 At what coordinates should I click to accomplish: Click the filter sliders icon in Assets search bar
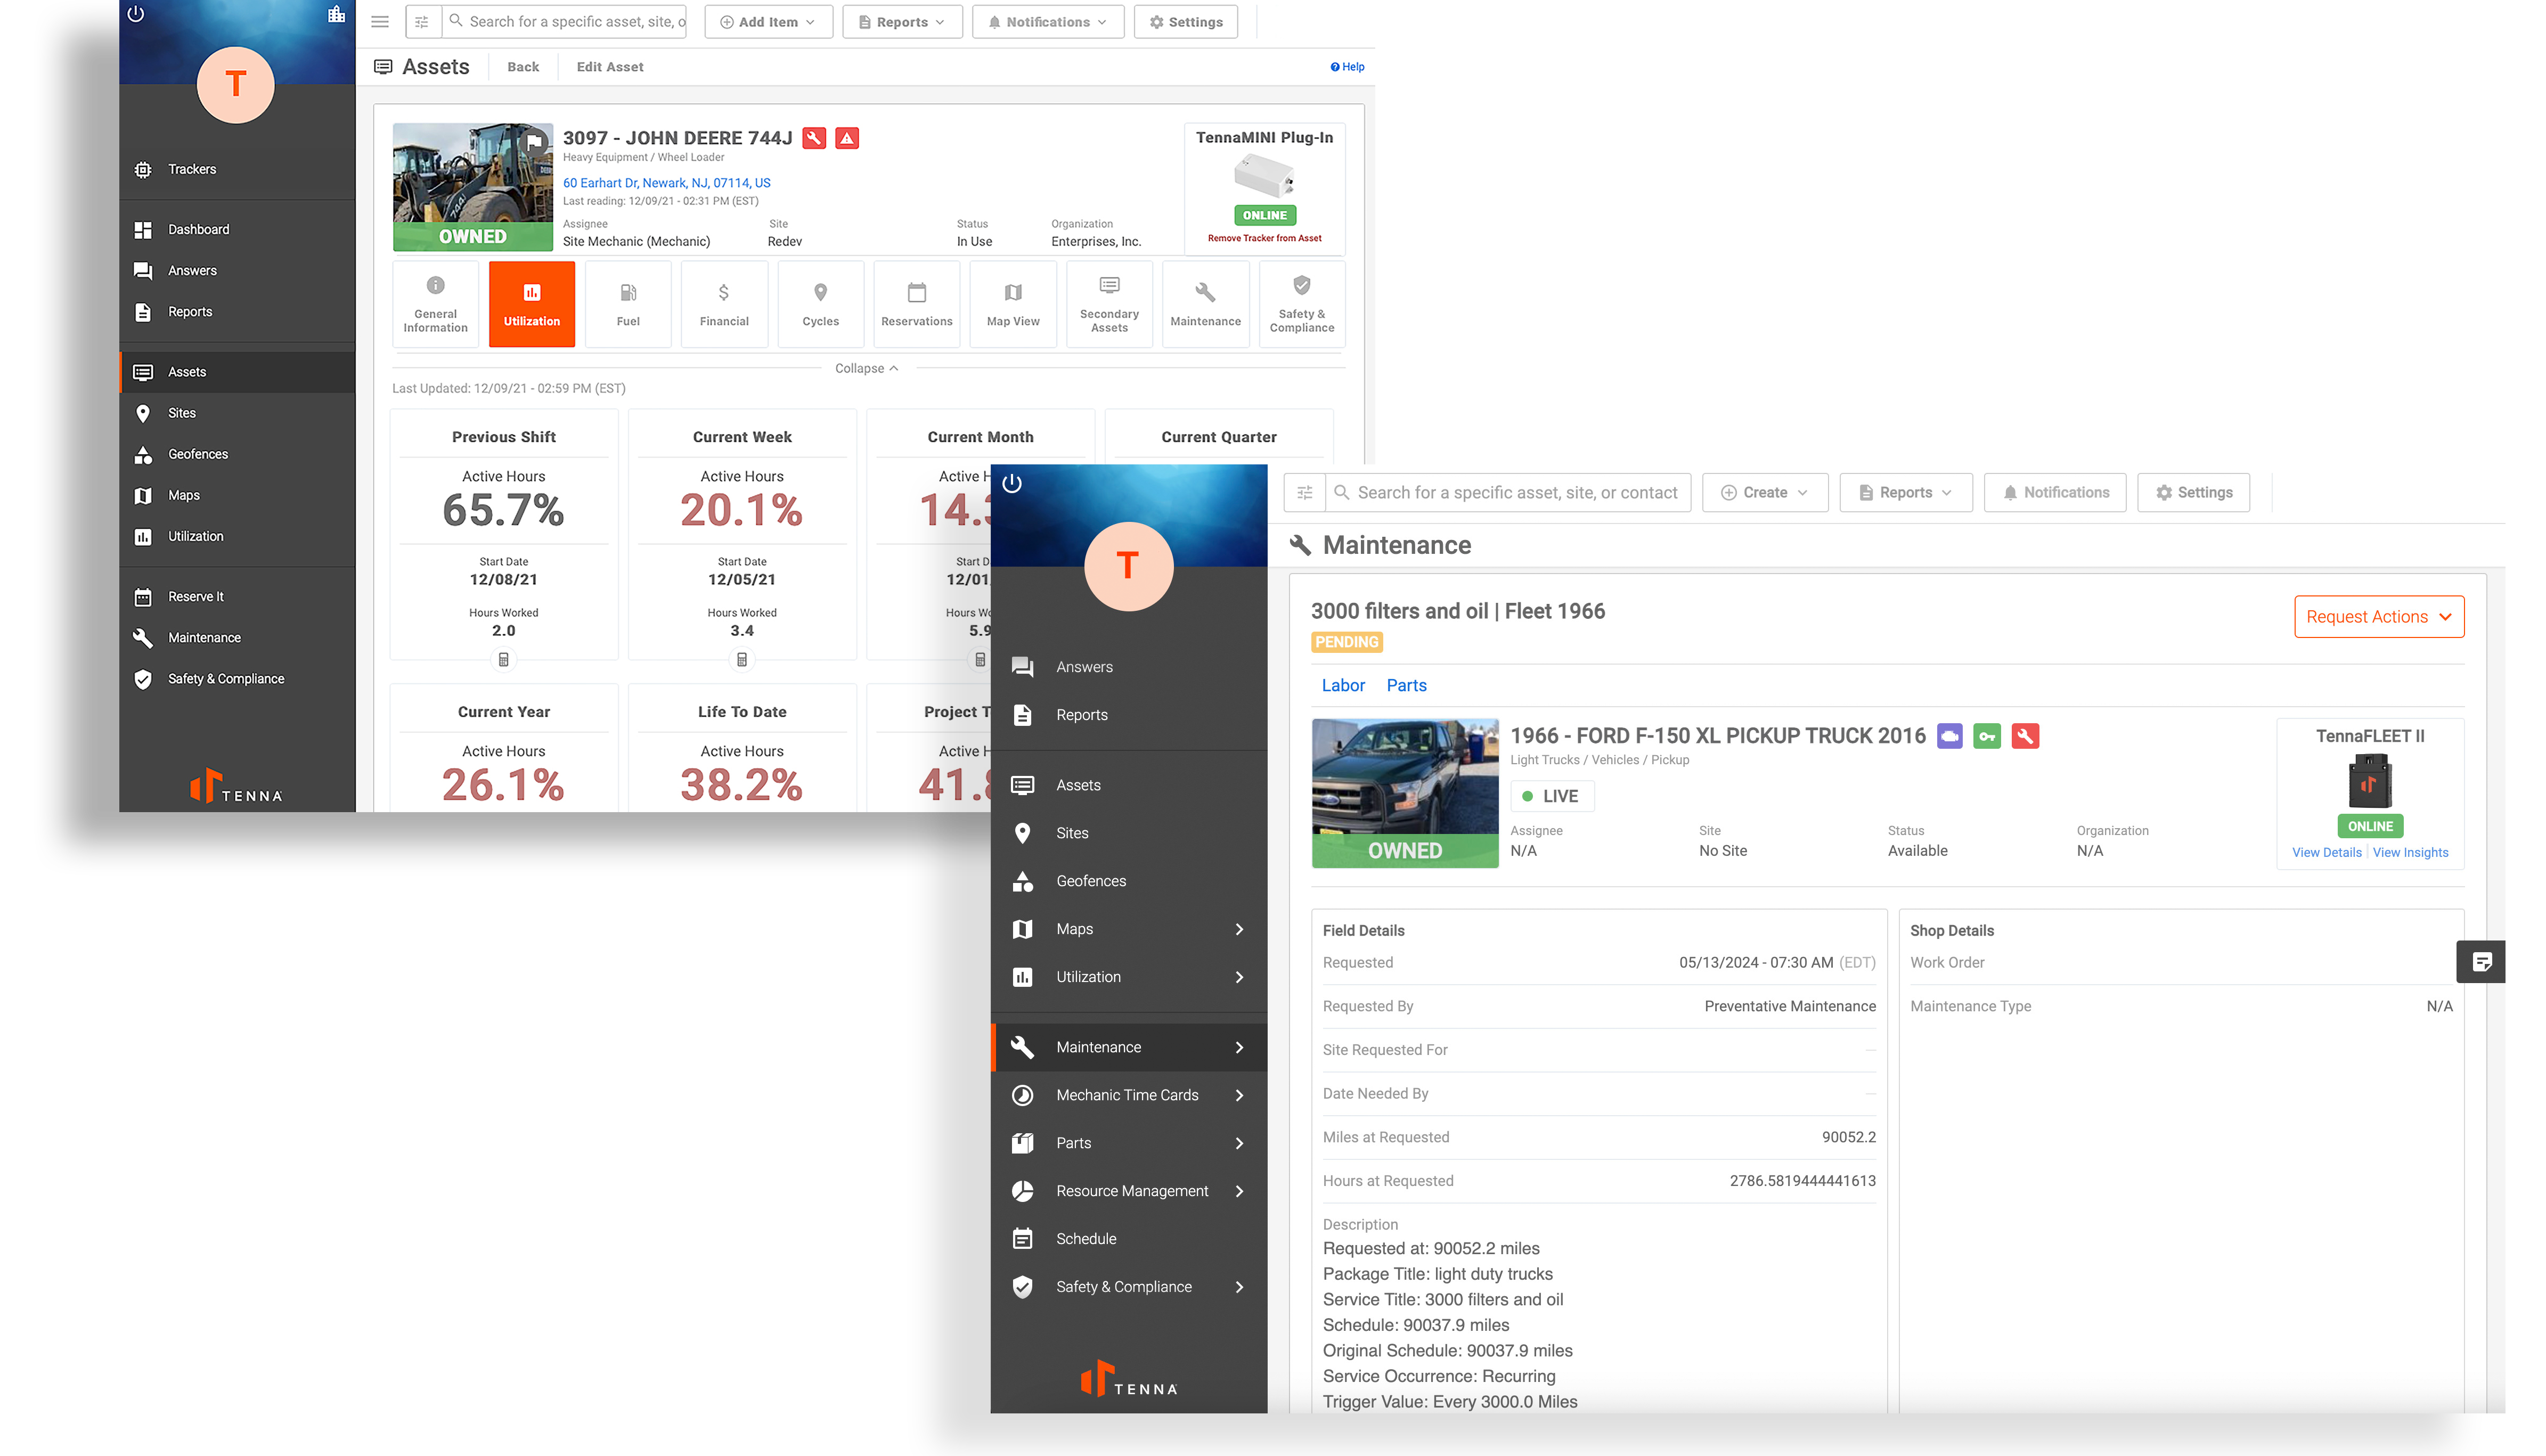422,21
